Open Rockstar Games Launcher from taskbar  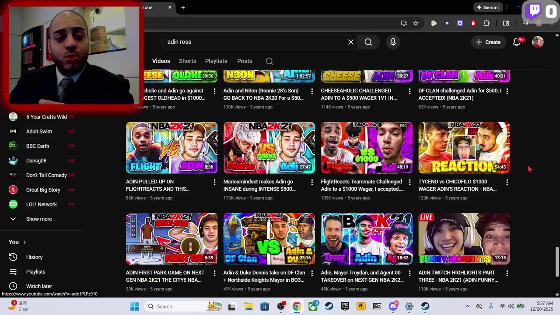tap(361, 306)
